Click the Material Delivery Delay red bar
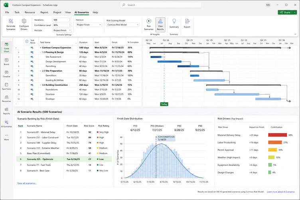This screenshot has width=300, height=200. click(x=277, y=135)
